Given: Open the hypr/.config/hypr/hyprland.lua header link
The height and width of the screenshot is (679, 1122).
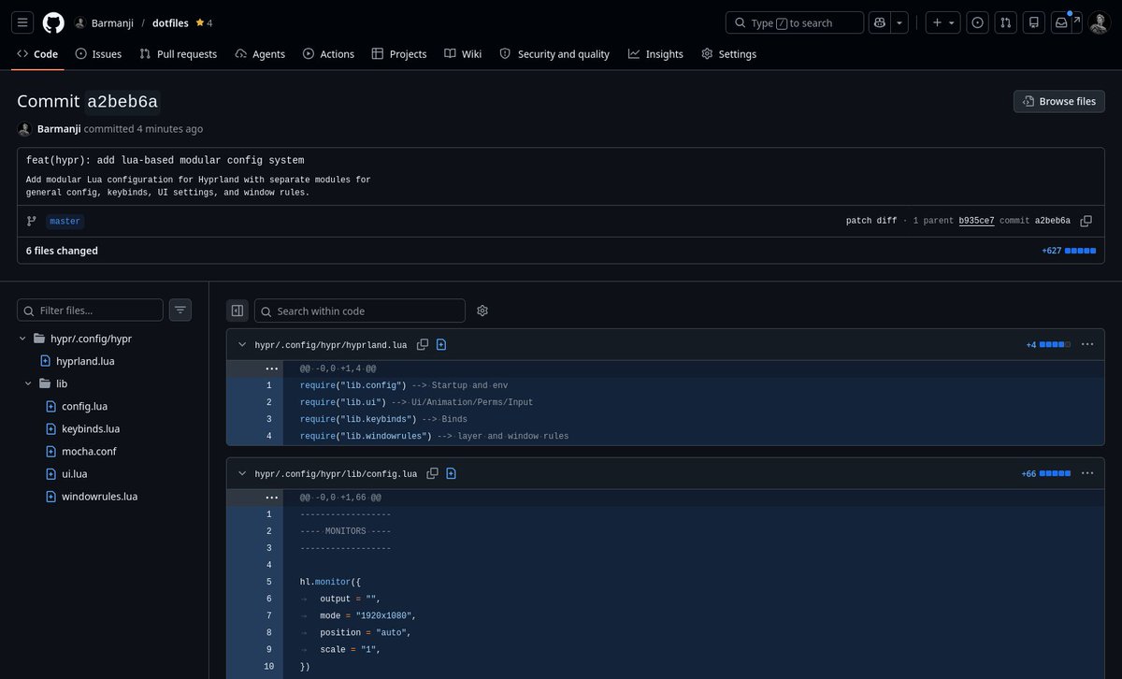Looking at the screenshot, I should 331,345.
